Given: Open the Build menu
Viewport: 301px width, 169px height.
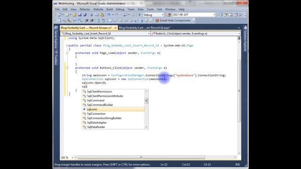Looking at the screenshot, I should coord(110,9).
